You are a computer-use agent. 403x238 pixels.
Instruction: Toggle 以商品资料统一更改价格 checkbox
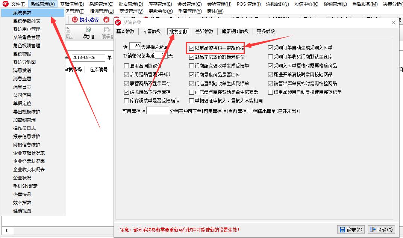click(x=191, y=48)
